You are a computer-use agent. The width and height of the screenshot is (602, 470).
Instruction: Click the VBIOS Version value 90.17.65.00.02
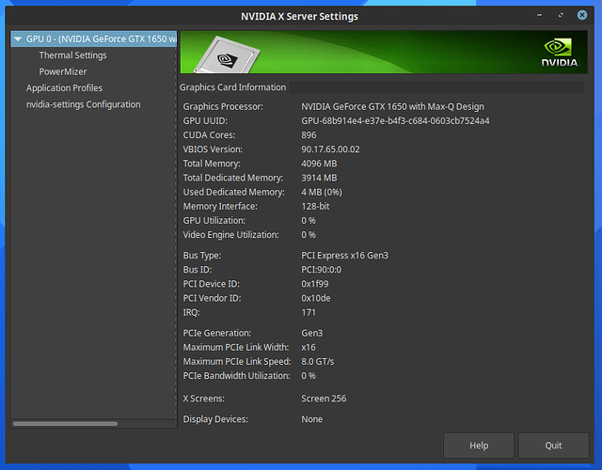tap(330, 149)
